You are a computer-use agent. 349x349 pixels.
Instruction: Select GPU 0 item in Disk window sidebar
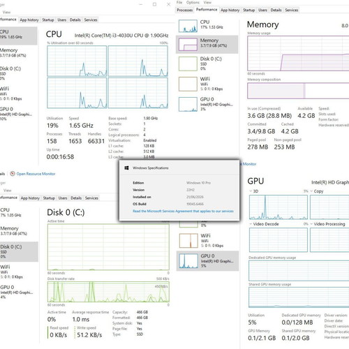coord(19,292)
